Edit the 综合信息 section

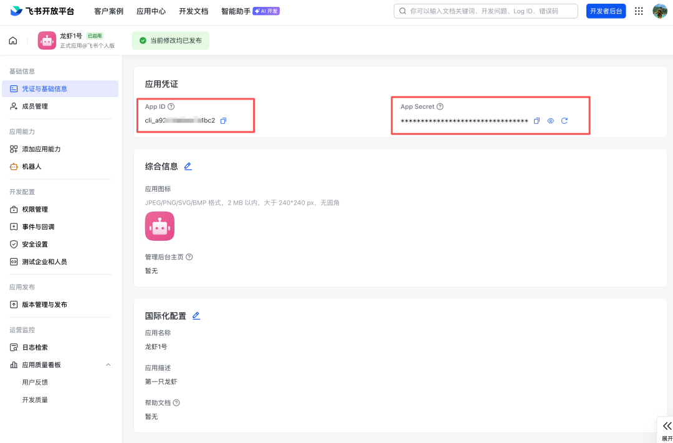coord(188,166)
